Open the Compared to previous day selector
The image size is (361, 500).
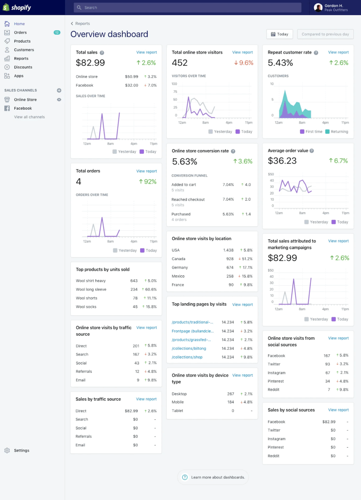(x=325, y=34)
